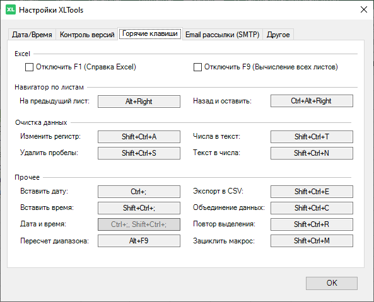Click the Alt+Right hotkey field
The width and height of the screenshot is (374, 302).
(139, 102)
